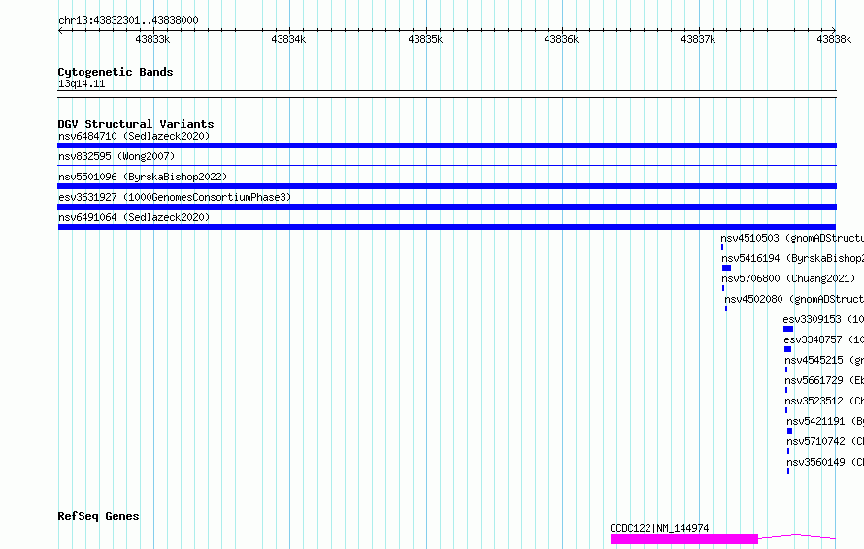Open variant esv3309153 label
The height and width of the screenshot is (549, 864).
(823, 319)
